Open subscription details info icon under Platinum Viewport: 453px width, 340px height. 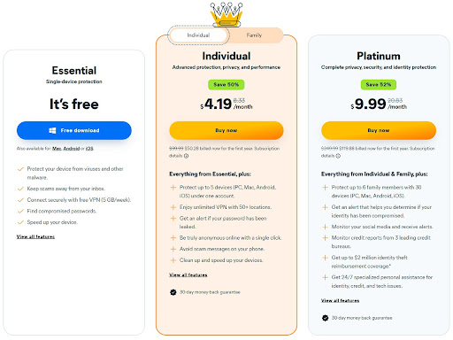click(x=338, y=156)
